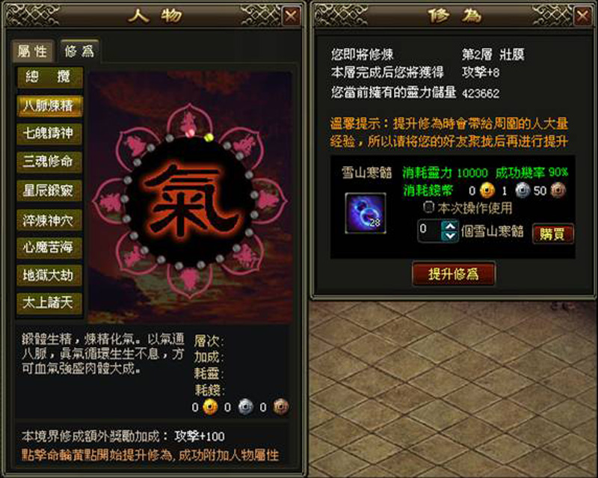The width and height of the screenshot is (598, 478).
Task: Click gold coin icon under 耗錢
Action: click(210, 407)
